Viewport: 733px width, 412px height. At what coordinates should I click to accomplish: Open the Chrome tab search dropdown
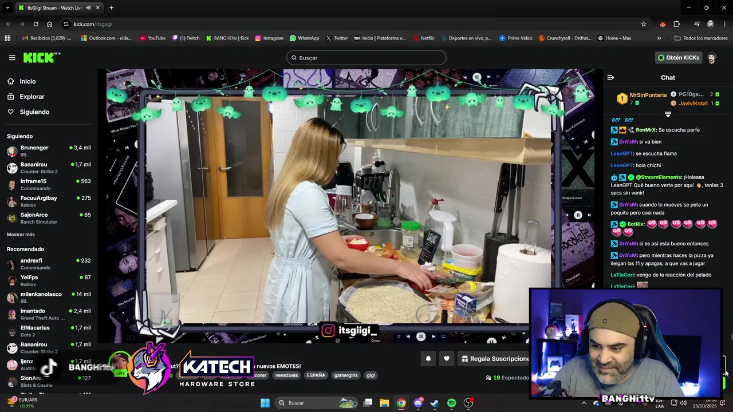[7, 8]
